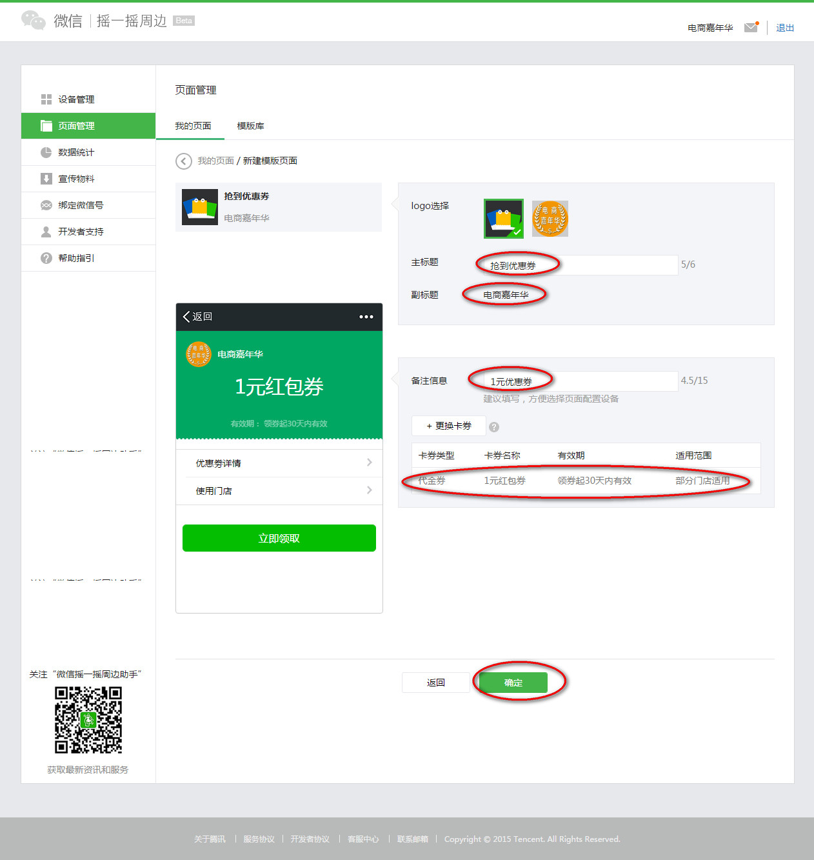Click the 我的页面 breadcrumb link
The height and width of the screenshot is (860, 814).
(215, 161)
